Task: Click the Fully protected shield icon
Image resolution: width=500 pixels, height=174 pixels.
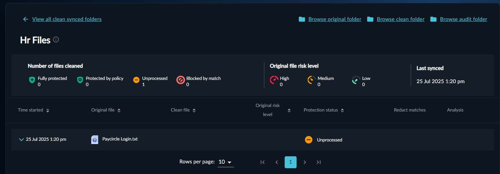Action: [x=32, y=80]
